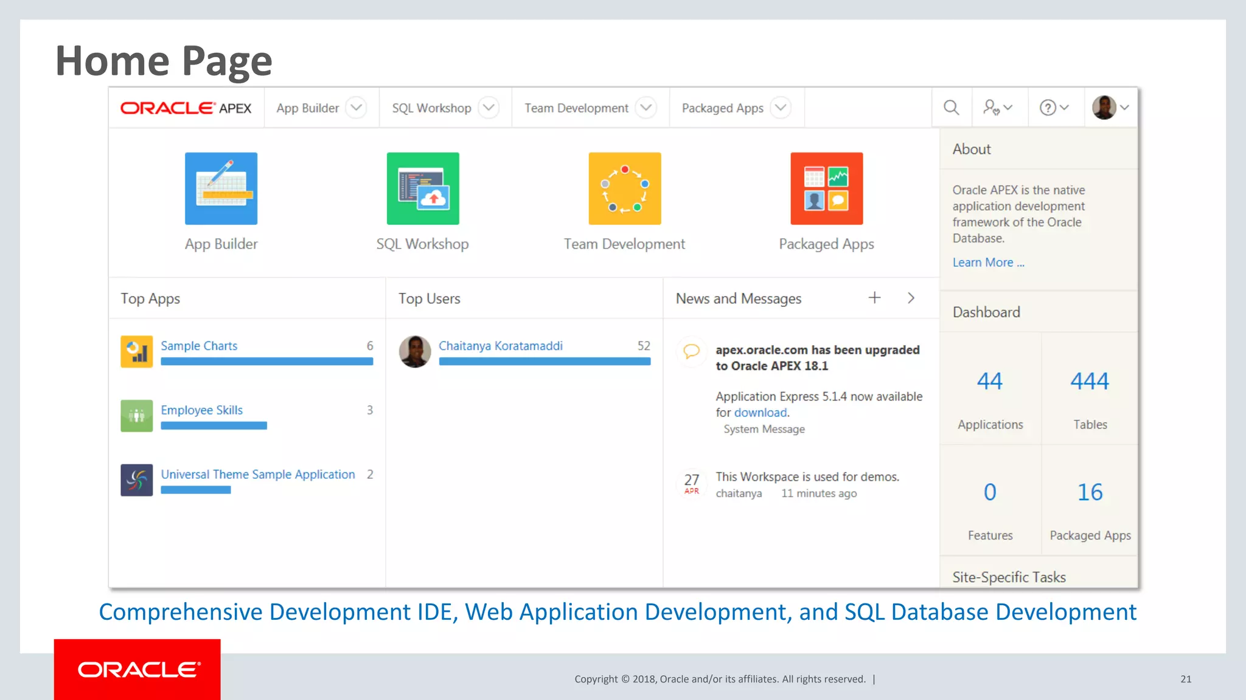The width and height of the screenshot is (1246, 700).
Task: Click the '11 minutes ago' timestamp
Action: pyautogui.click(x=819, y=493)
